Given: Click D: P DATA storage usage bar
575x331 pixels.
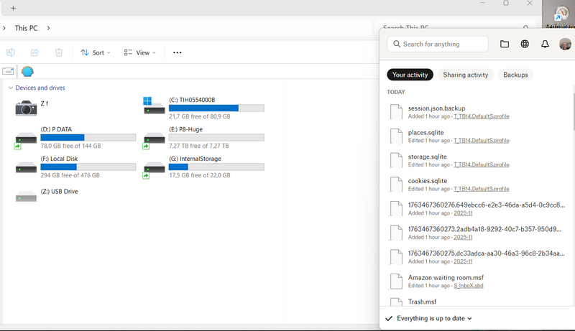Looking at the screenshot, I should point(88,137).
